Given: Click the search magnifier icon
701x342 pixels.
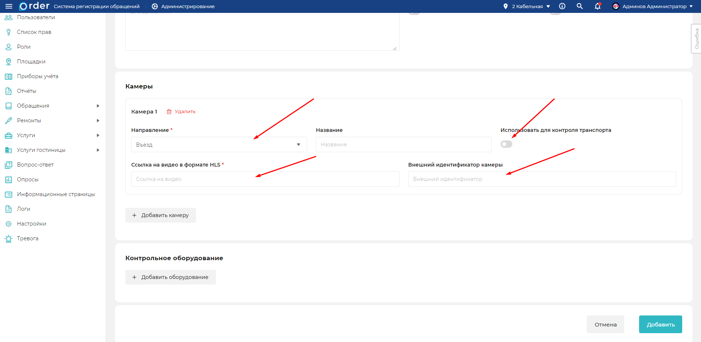Looking at the screenshot, I should click(x=580, y=6).
